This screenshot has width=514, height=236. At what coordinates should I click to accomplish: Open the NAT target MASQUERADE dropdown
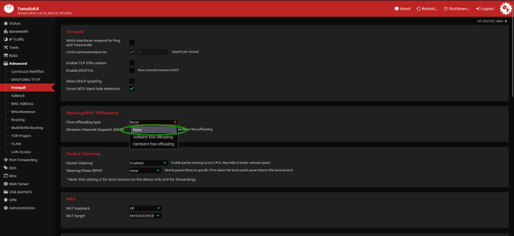(x=145, y=216)
